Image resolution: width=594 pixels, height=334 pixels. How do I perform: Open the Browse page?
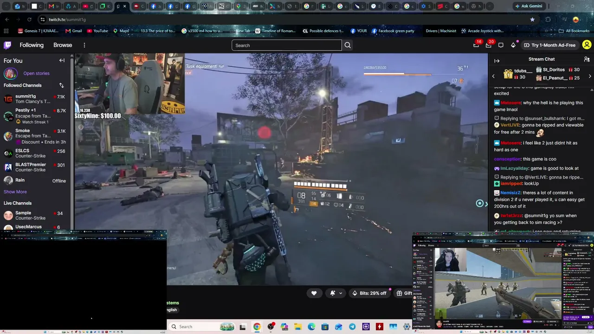click(x=63, y=45)
